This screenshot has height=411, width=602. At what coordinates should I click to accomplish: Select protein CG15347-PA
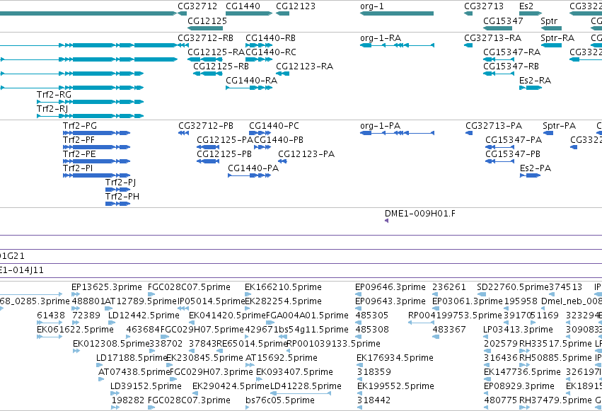click(514, 140)
